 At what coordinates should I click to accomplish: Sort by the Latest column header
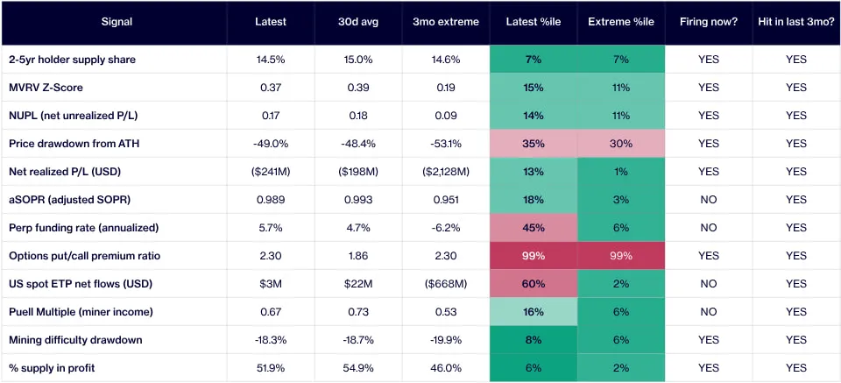click(271, 23)
